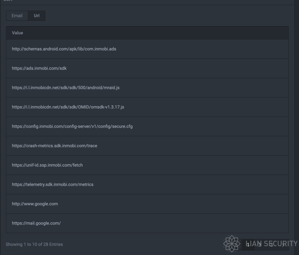The width and height of the screenshot is (299, 255).
Task: Go to the previous page with the left arrow
Action: click(x=236, y=245)
